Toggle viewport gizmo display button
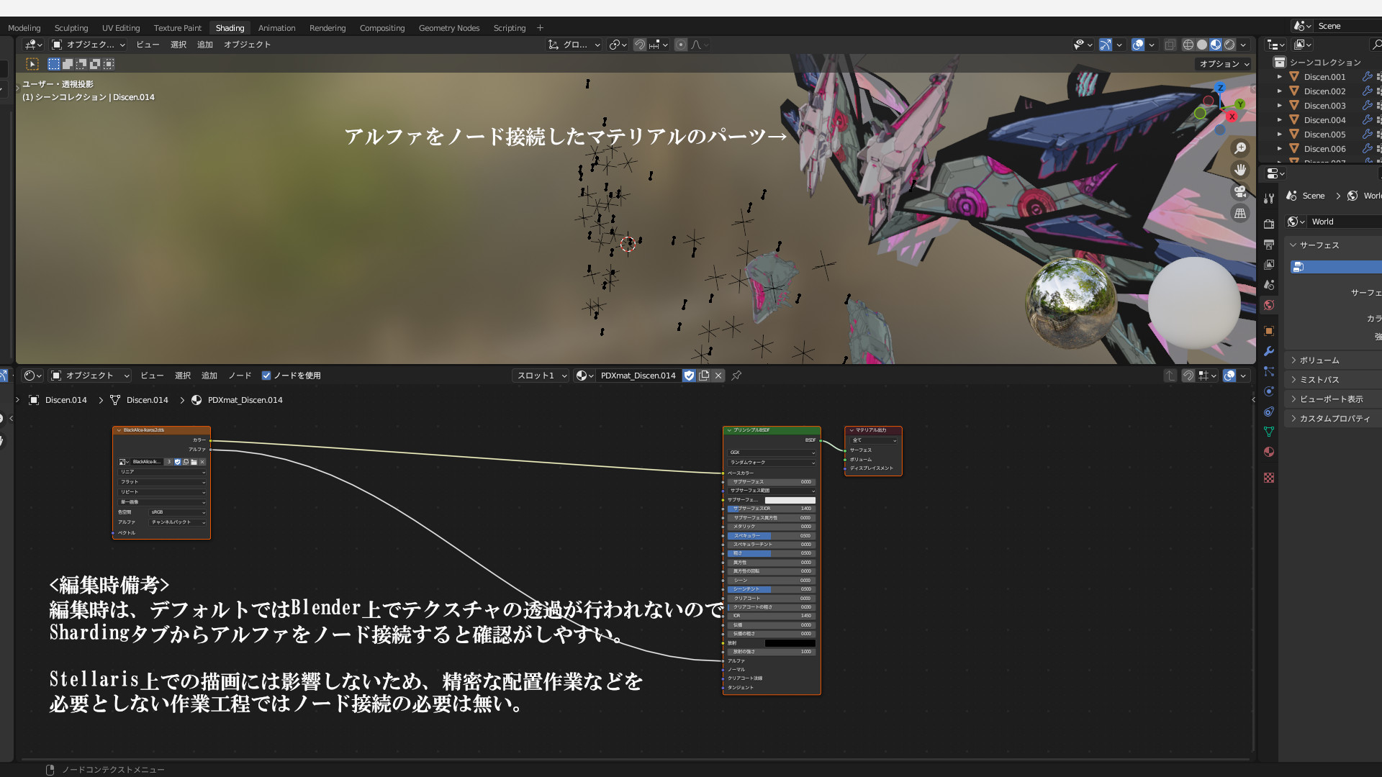Viewport: 1382px width, 777px height. coord(1106,45)
